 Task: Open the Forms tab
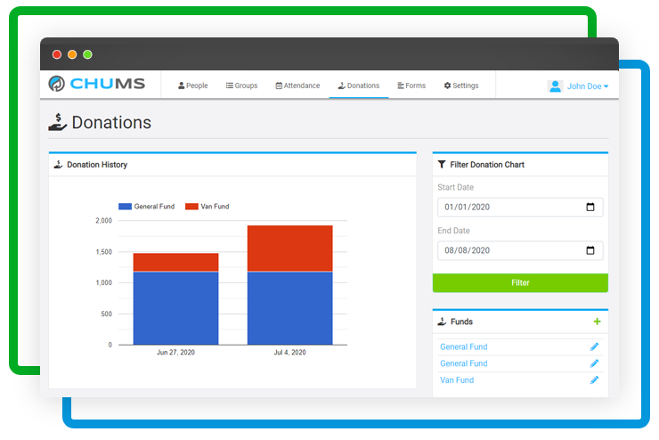tap(411, 86)
